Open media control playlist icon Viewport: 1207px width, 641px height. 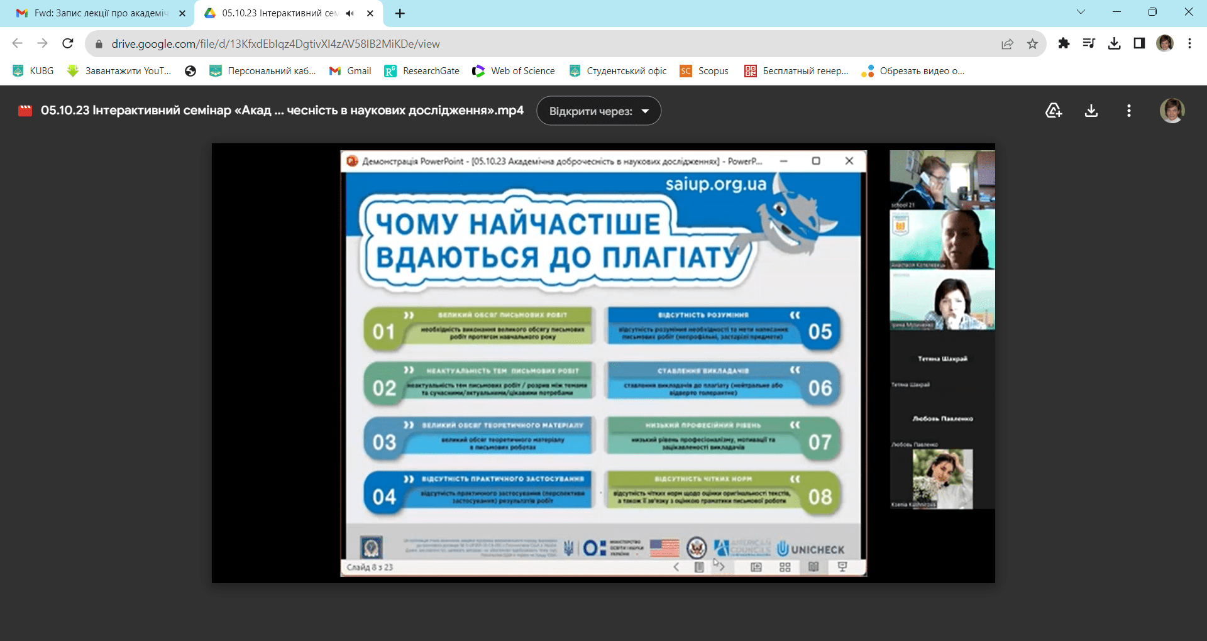tap(1089, 43)
